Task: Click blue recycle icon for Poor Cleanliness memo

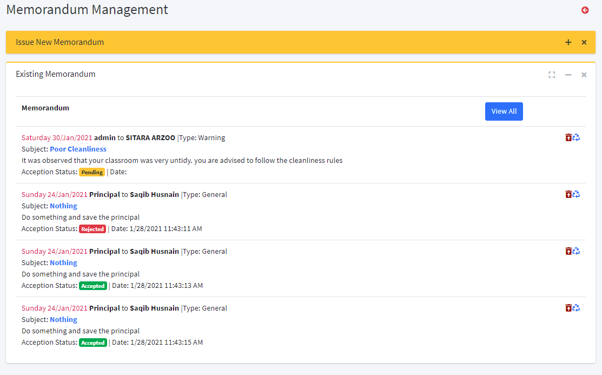Action: [x=576, y=137]
